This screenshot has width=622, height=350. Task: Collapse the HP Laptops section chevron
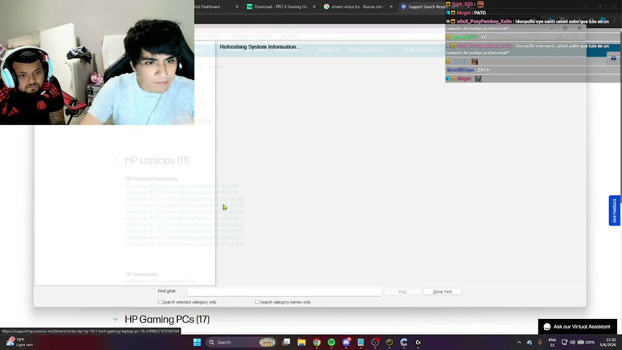[116, 160]
